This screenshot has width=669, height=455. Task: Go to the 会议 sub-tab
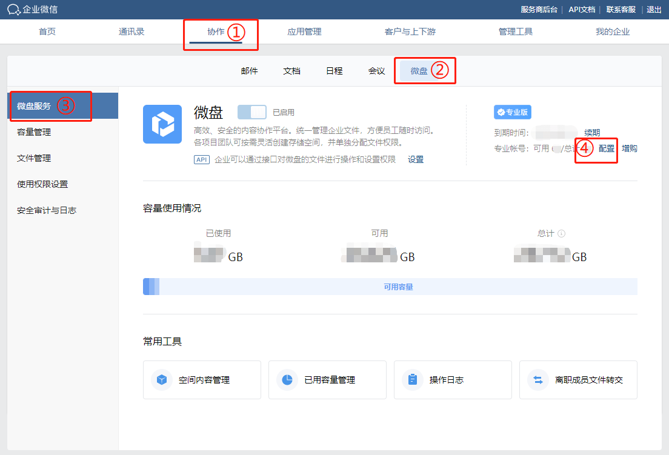[377, 71]
